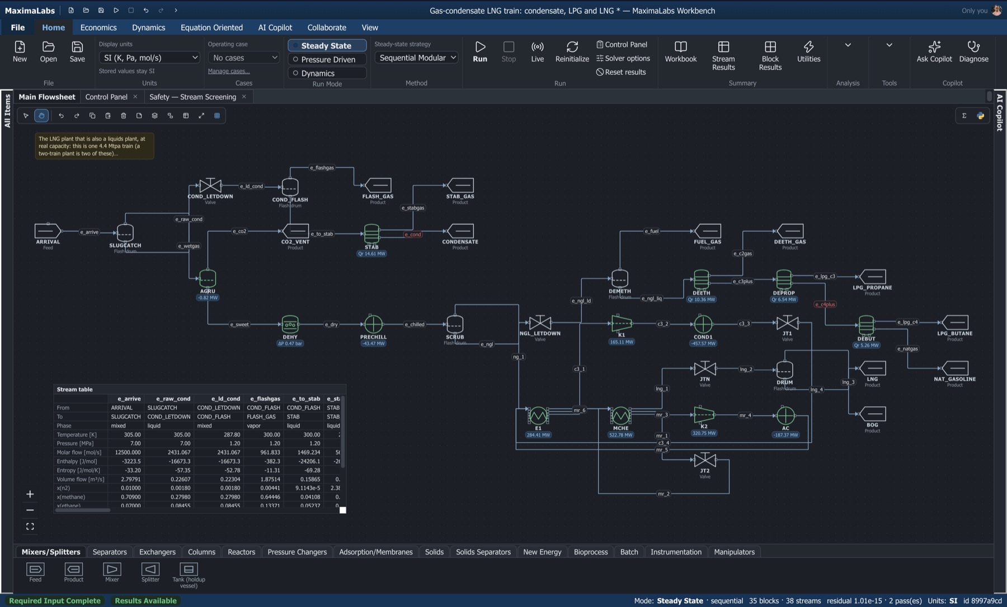Select the pointer tool in canvas toolbar

point(26,116)
